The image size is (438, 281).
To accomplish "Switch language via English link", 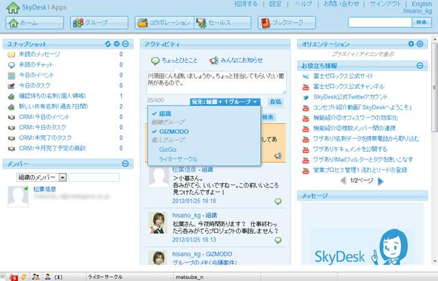I will click(x=422, y=4).
